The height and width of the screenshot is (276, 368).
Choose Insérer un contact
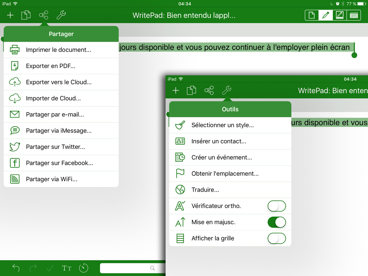pos(230,141)
